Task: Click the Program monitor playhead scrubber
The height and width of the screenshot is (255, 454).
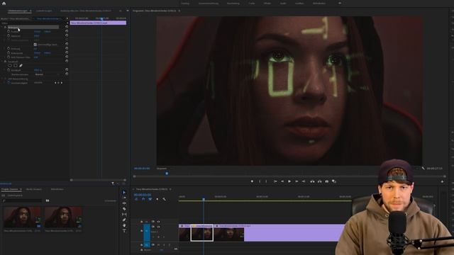Action: click(x=167, y=173)
